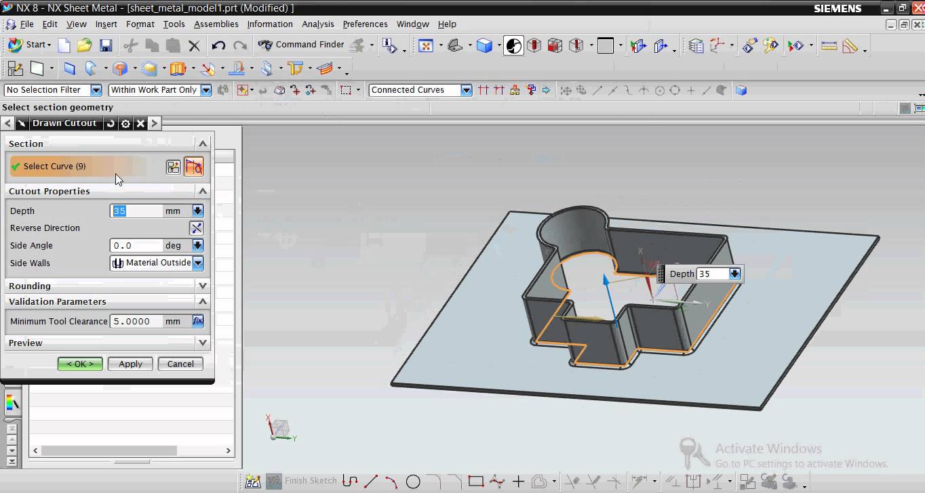The image size is (925, 493).
Task: Select the shaded cube rendering style icon
Action: [484, 45]
